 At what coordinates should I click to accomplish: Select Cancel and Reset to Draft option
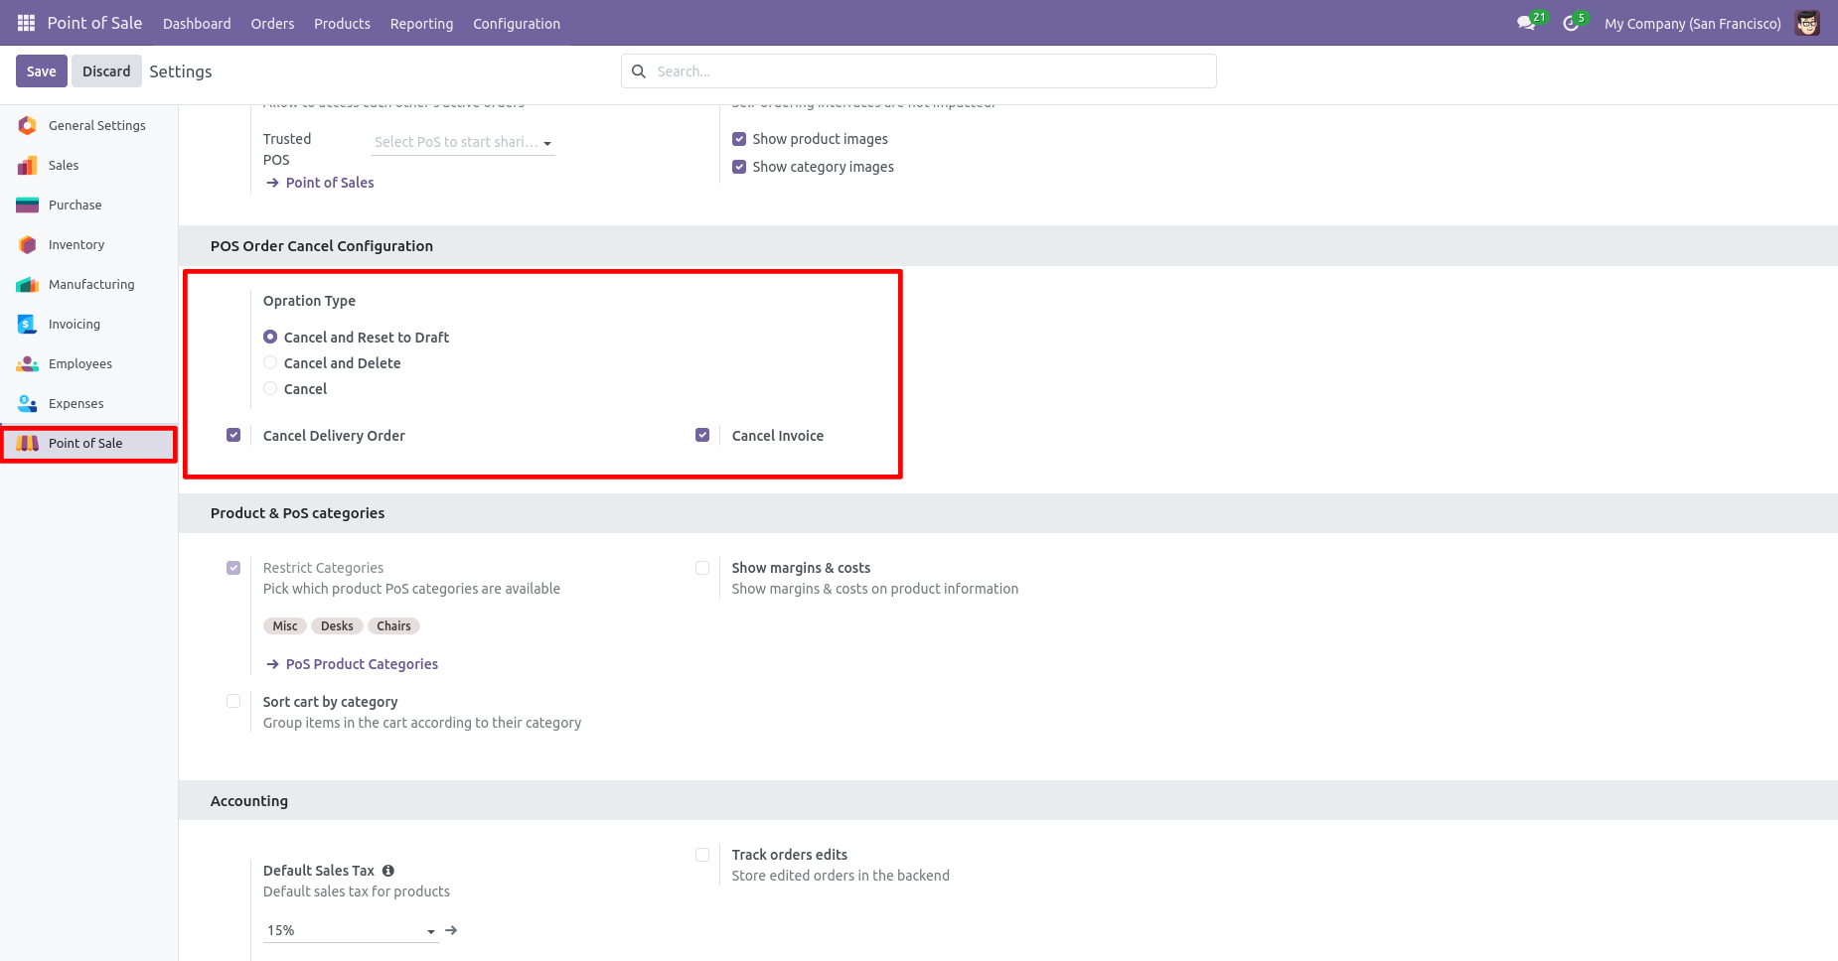tap(270, 338)
